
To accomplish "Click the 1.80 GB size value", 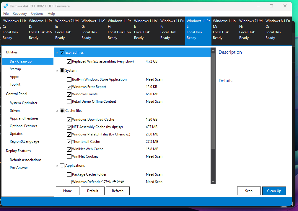I will [152, 120].
